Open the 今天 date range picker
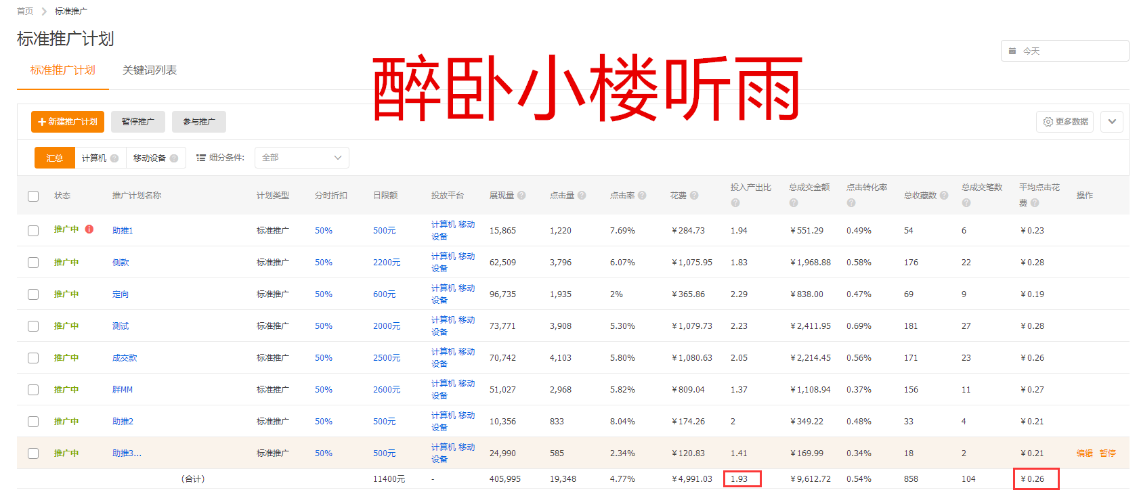This screenshot has height=490, width=1139. point(1065,51)
